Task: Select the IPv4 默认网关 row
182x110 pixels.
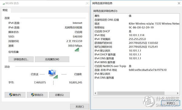Action: coord(137,51)
